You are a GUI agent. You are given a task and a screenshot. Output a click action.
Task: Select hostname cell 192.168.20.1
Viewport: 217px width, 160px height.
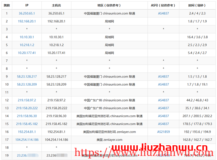tap(56, 21)
